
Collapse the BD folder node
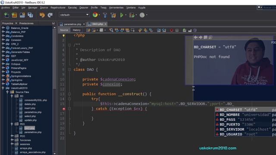[12, 96]
